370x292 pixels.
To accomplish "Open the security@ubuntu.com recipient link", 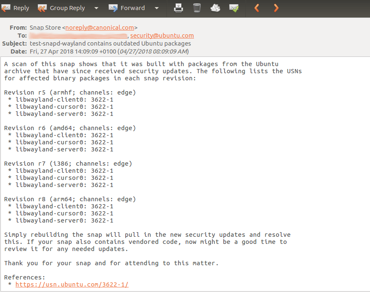I will (162, 36).
